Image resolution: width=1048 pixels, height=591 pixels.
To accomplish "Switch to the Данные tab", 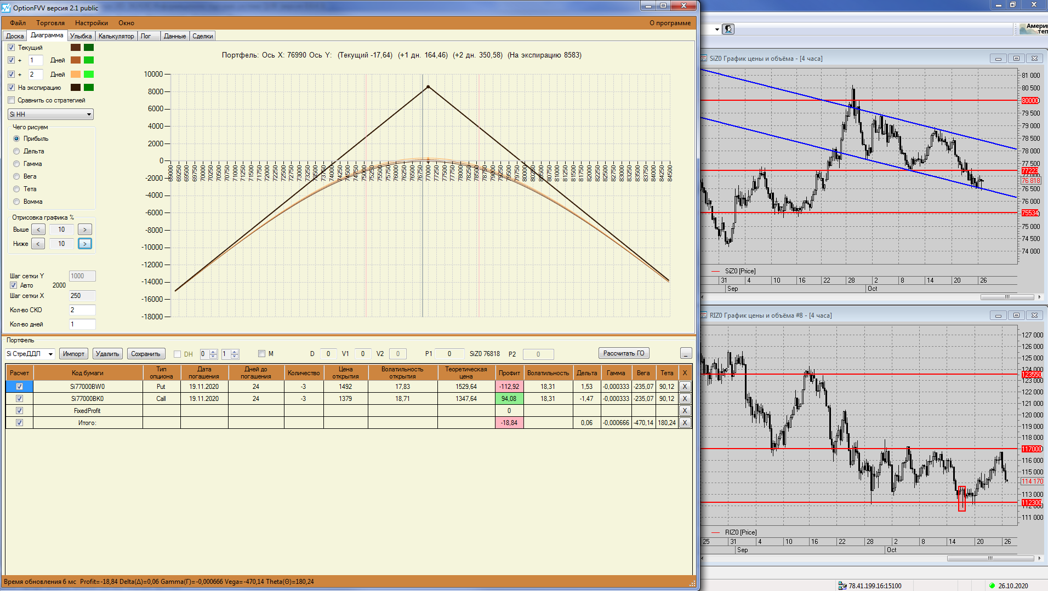I will click(x=175, y=36).
